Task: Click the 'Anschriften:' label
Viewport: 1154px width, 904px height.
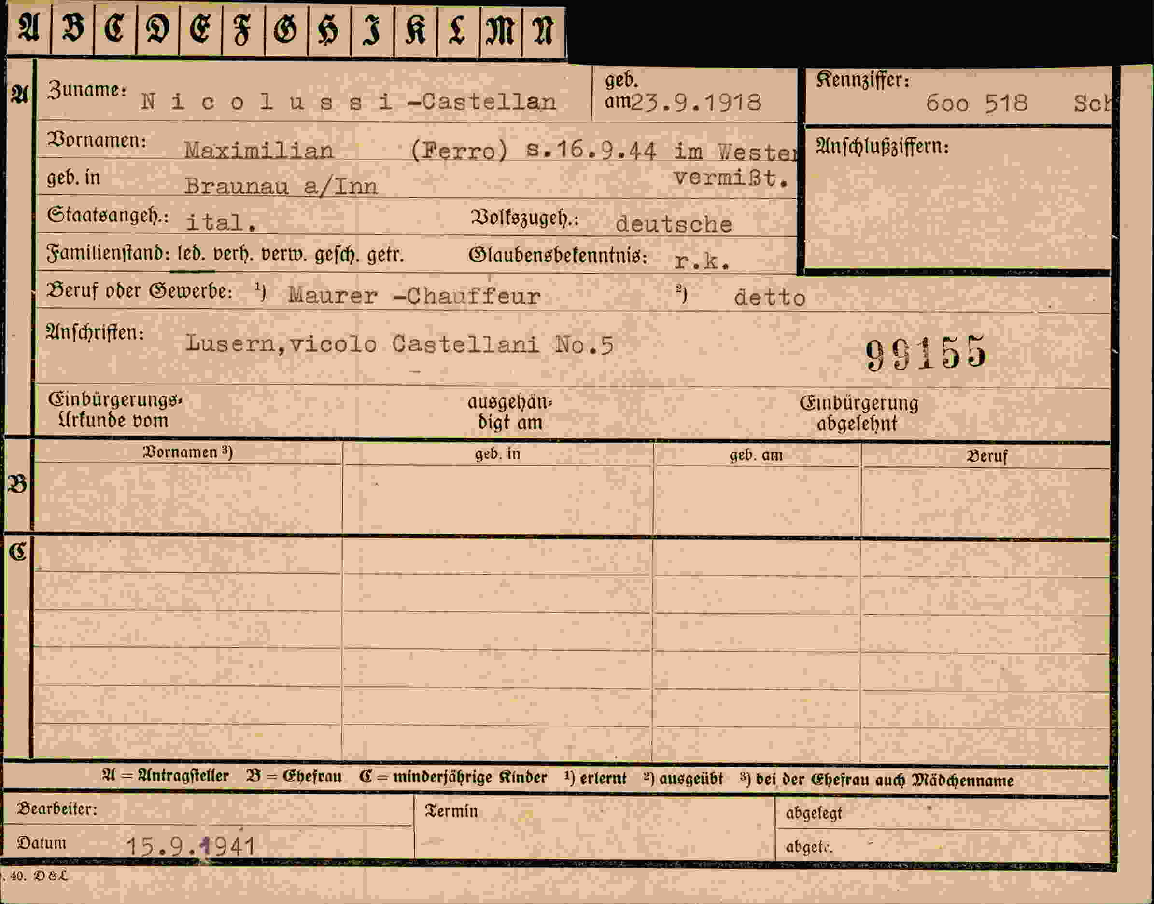Action: 96,332
